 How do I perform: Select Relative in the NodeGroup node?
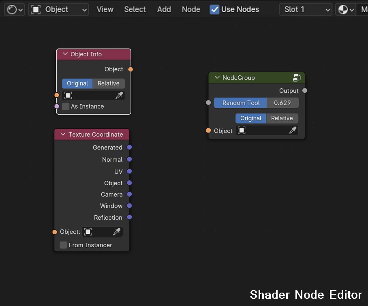282,118
